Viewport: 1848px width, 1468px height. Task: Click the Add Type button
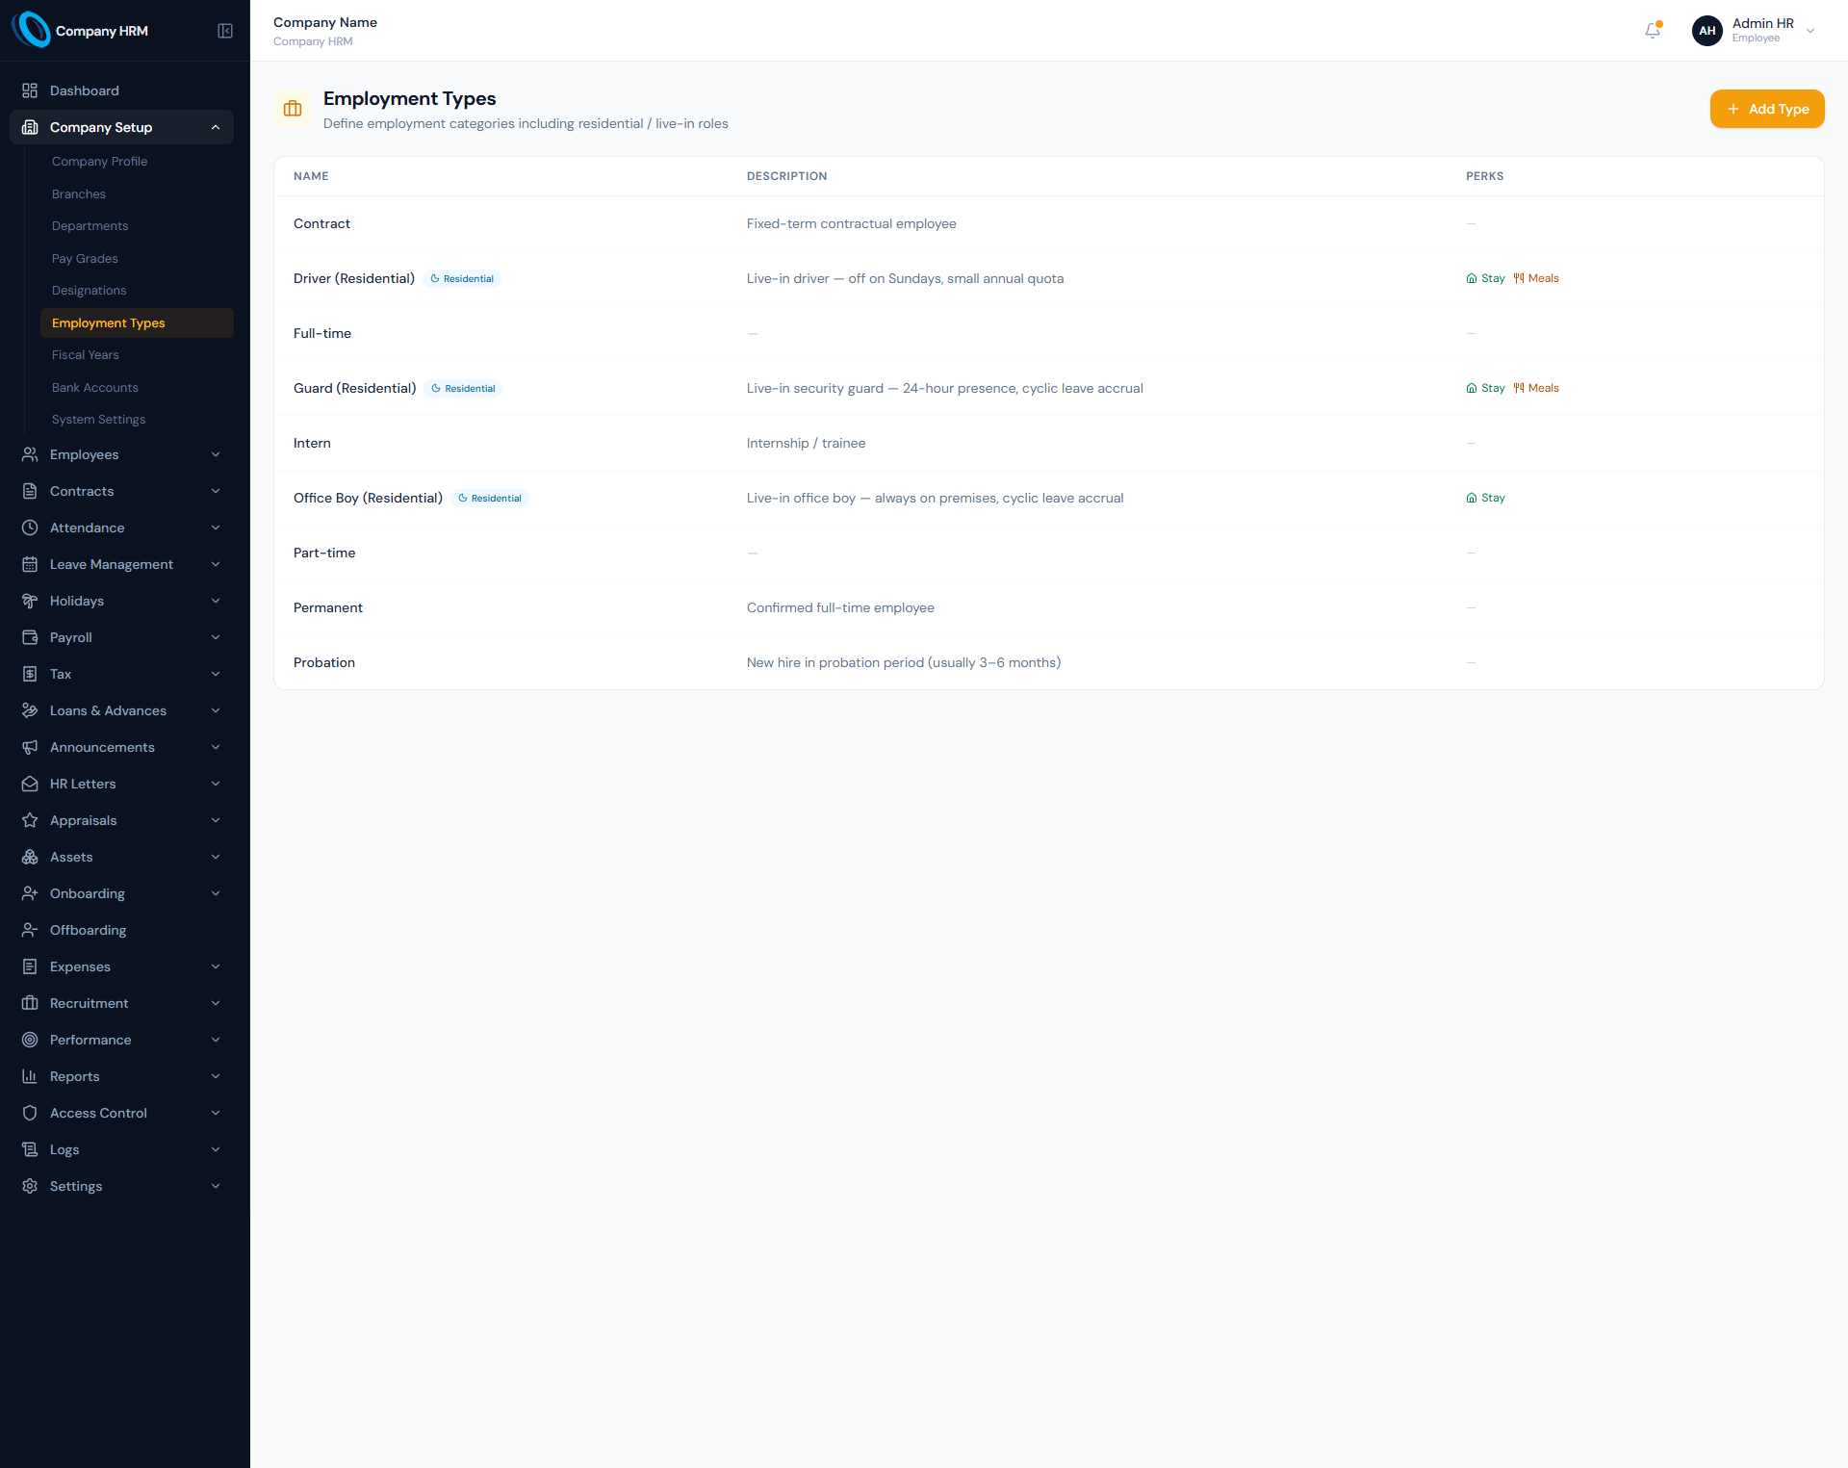(x=1767, y=109)
